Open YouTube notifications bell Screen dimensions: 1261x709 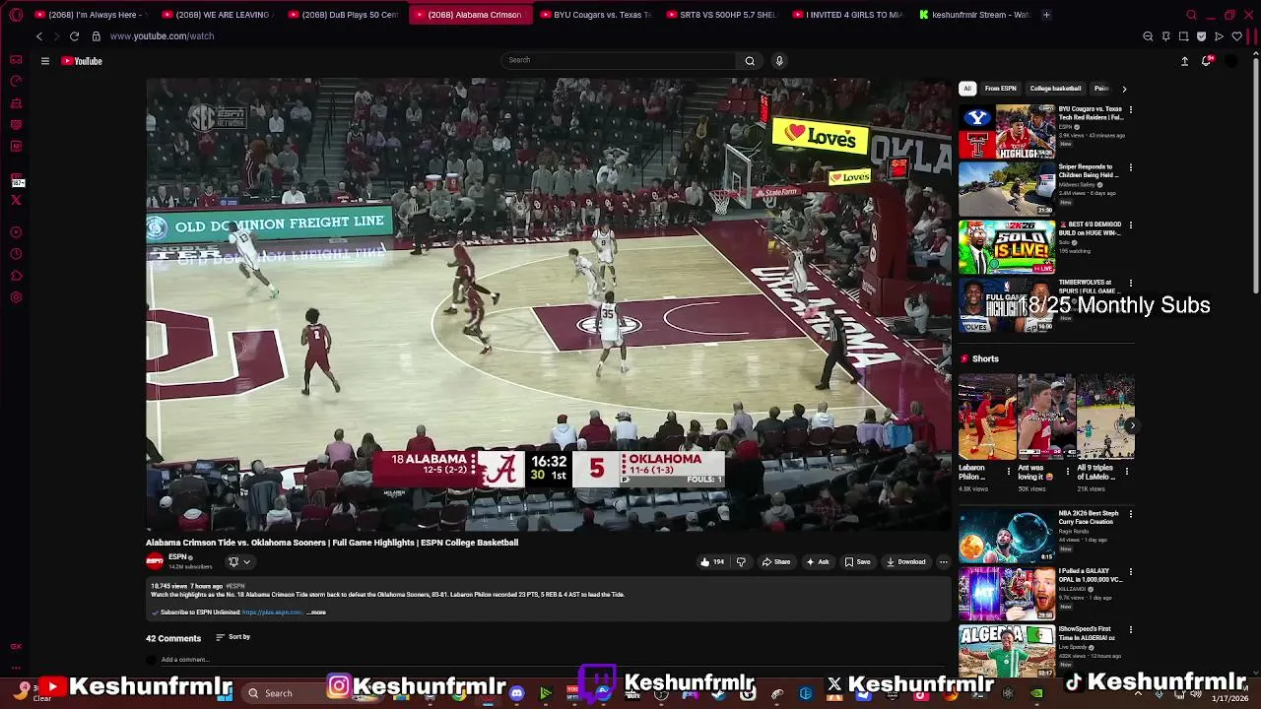1206,61
